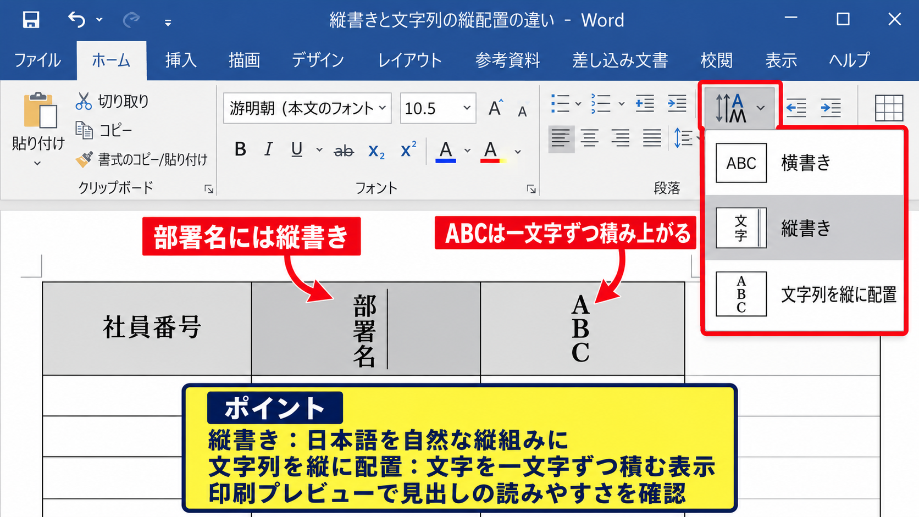Switch to the 描画 tab
This screenshot has width=919, height=517.
tap(244, 60)
